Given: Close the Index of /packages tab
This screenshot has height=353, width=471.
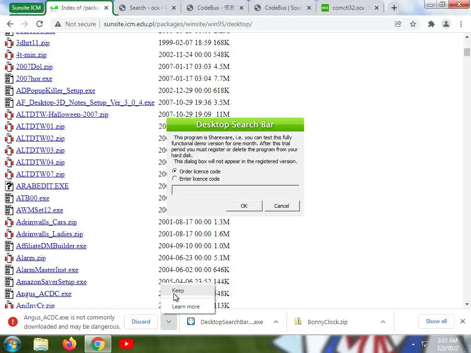Looking at the screenshot, I should tap(106, 8).
